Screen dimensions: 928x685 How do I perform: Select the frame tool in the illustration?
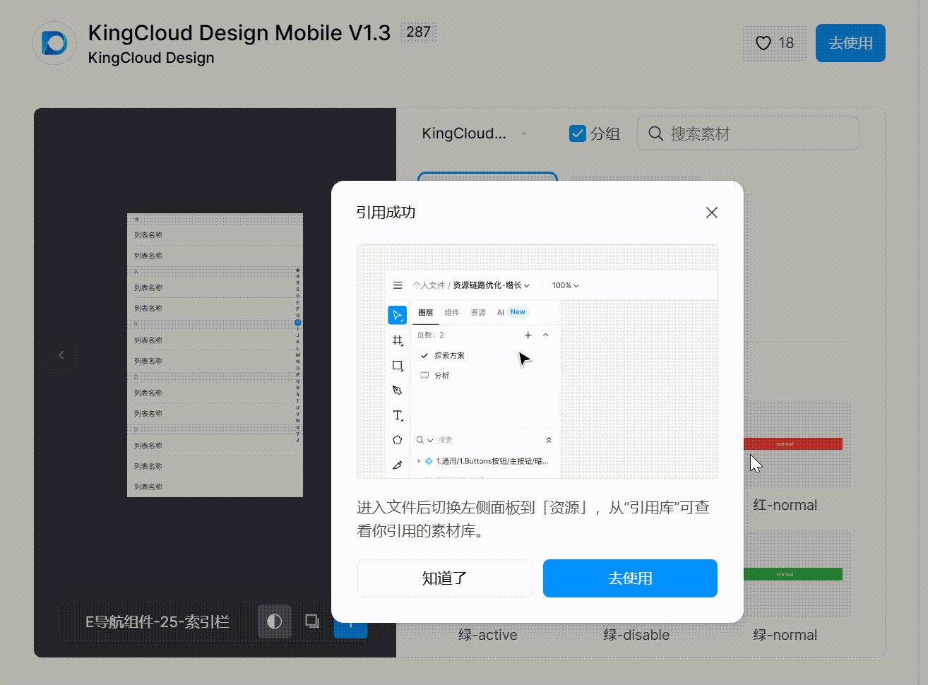point(398,340)
